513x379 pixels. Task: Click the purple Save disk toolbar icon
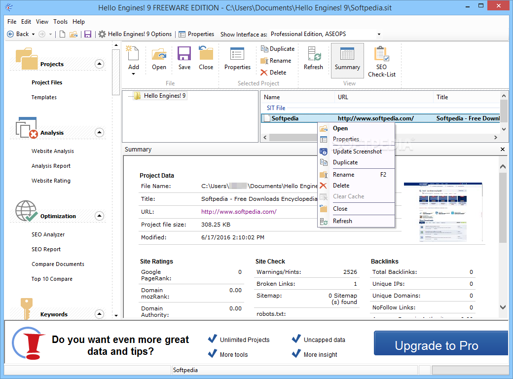88,34
